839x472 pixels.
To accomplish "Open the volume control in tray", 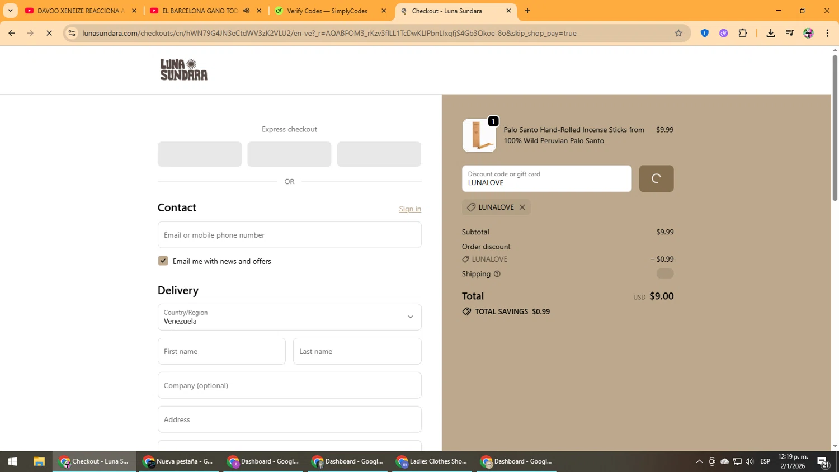I will 750,461.
